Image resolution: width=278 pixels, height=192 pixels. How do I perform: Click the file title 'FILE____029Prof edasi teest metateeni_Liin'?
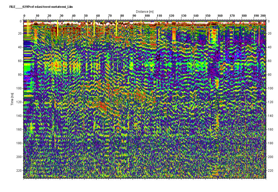[x=41, y=7]
